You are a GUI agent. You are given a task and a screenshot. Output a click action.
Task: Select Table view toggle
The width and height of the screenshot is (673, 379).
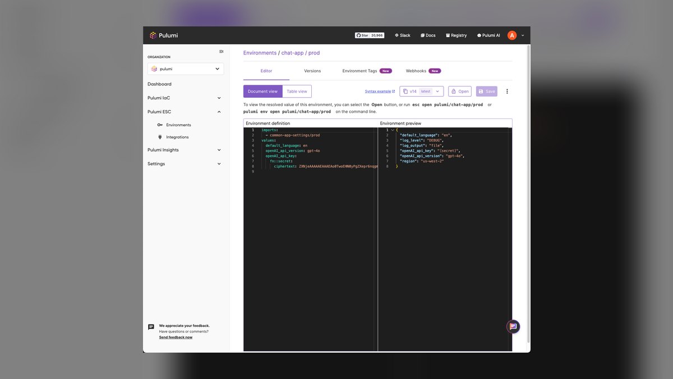click(x=297, y=91)
